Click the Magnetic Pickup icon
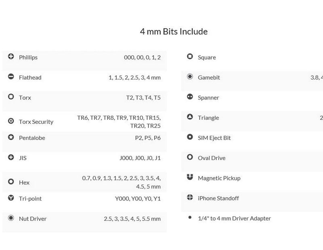This screenshot has width=323, height=250. pyautogui.click(x=190, y=177)
